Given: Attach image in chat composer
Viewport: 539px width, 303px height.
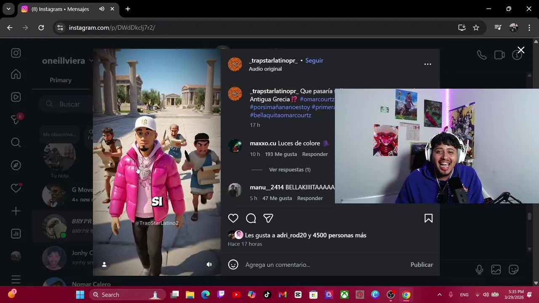Looking at the screenshot, I should click(496, 270).
